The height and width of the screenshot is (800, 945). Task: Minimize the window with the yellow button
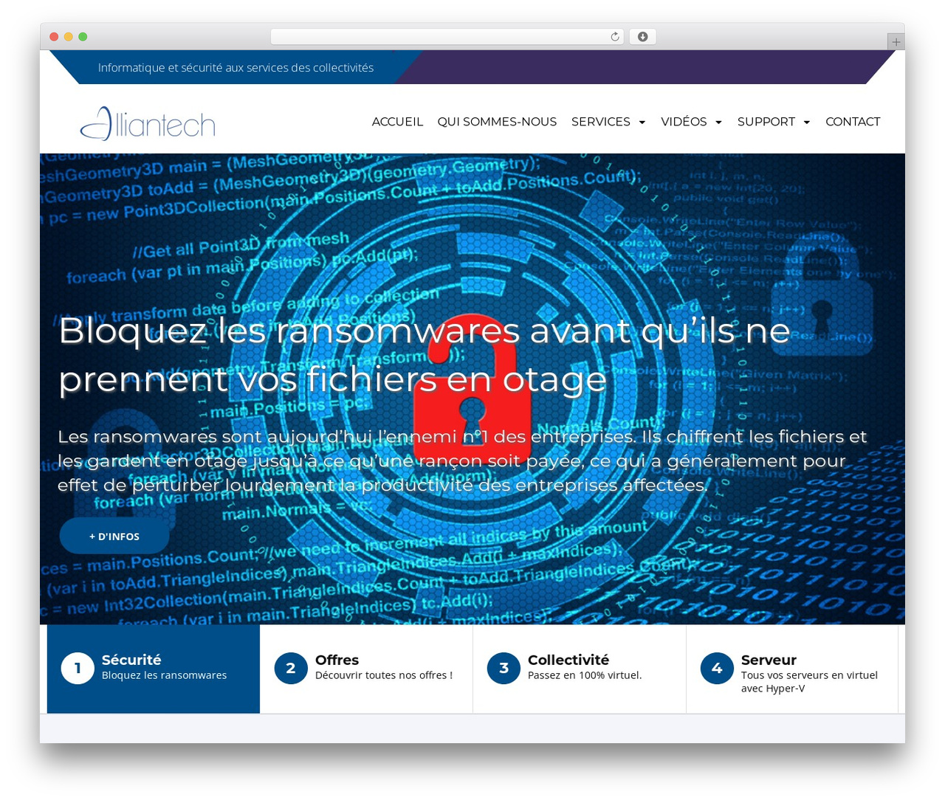click(x=68, y=37)
